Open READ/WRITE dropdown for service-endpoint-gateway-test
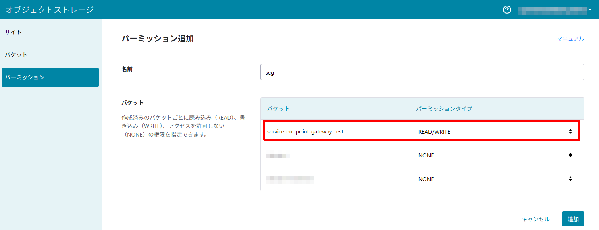Screen dimensions: 599x230 (x=495, y=132)
